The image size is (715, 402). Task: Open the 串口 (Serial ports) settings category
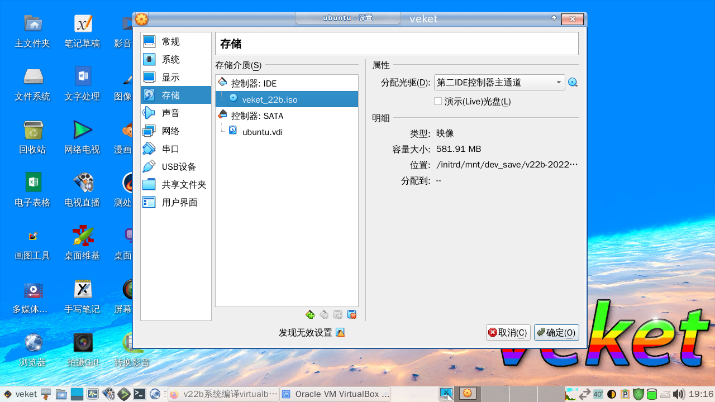(x=175, y=149)
